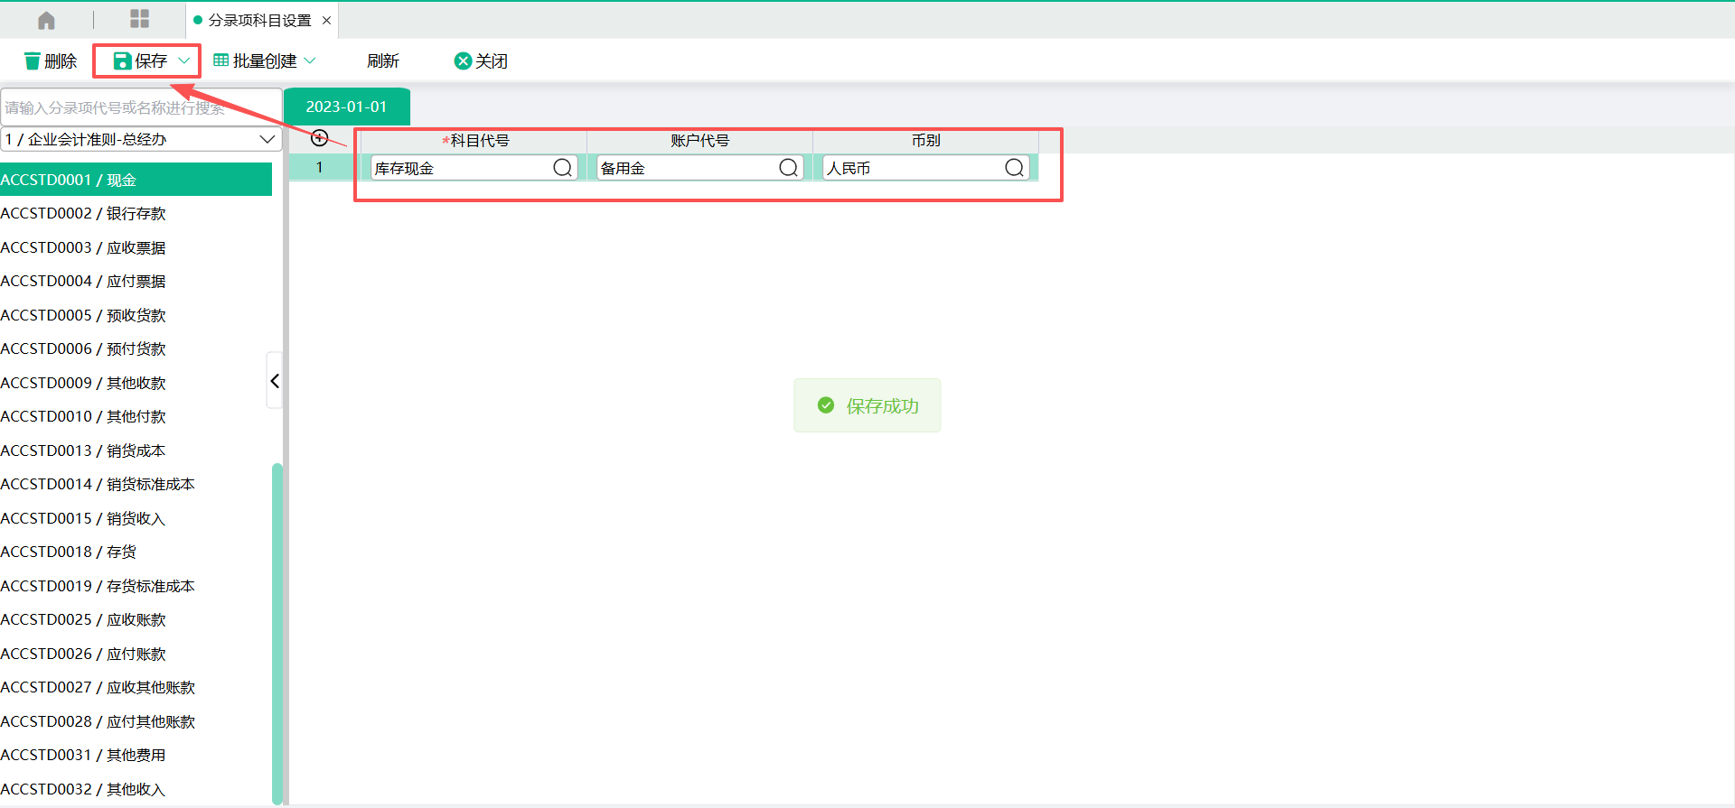1735x808 pixels.
Task: Click the 库存现金 subject field
Action: tap(474, 168)
